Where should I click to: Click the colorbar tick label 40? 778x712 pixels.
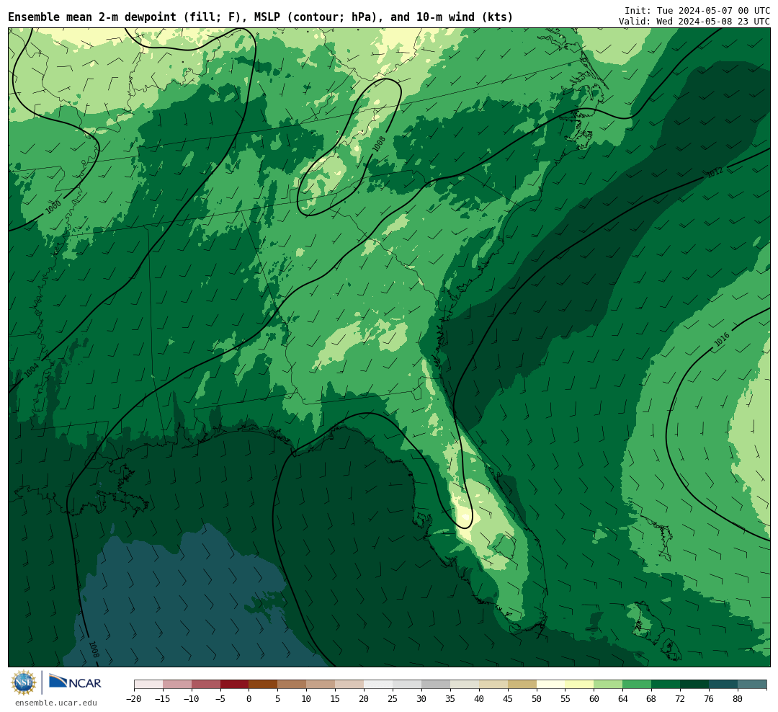(479, 699)
